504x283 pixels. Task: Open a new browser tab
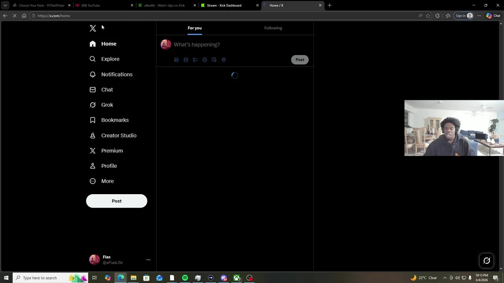click(x=330, y=6)
